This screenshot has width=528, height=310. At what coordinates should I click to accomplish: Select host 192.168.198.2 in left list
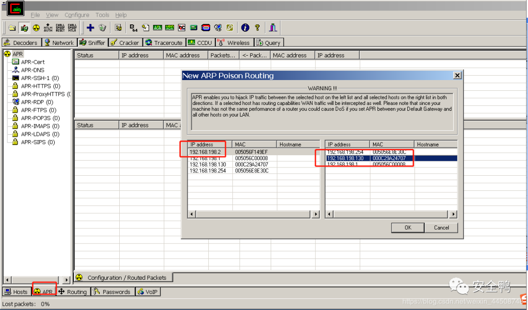pyautogui.click(x=205, y=152)
